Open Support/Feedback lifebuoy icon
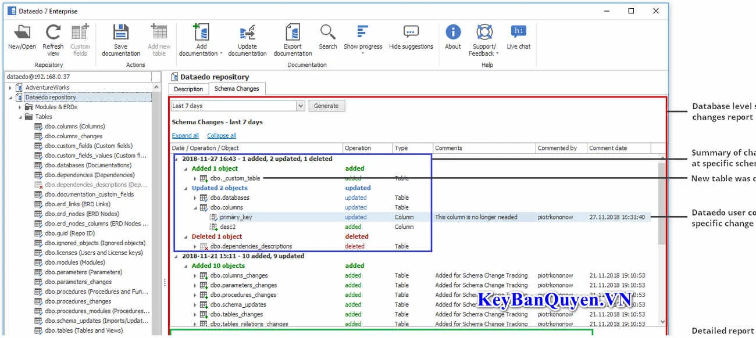756x338 pixels. click(484, 32)
